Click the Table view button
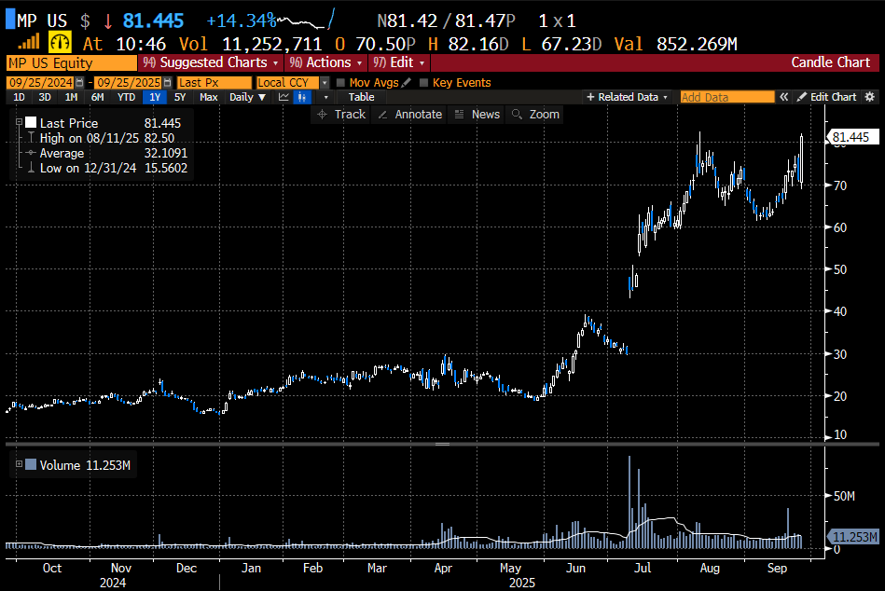Image resolution: width=885 pixels, height=591 pixels. 361,97
